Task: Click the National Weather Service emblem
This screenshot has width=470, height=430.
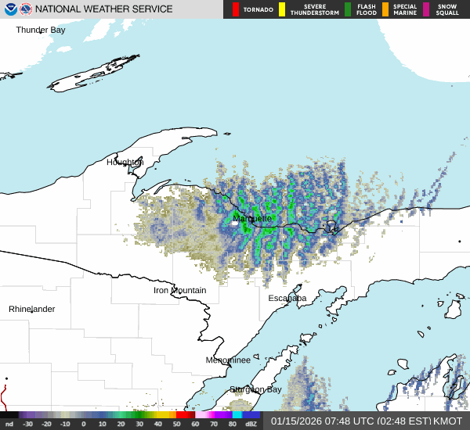Action: [x=27, y=9]
